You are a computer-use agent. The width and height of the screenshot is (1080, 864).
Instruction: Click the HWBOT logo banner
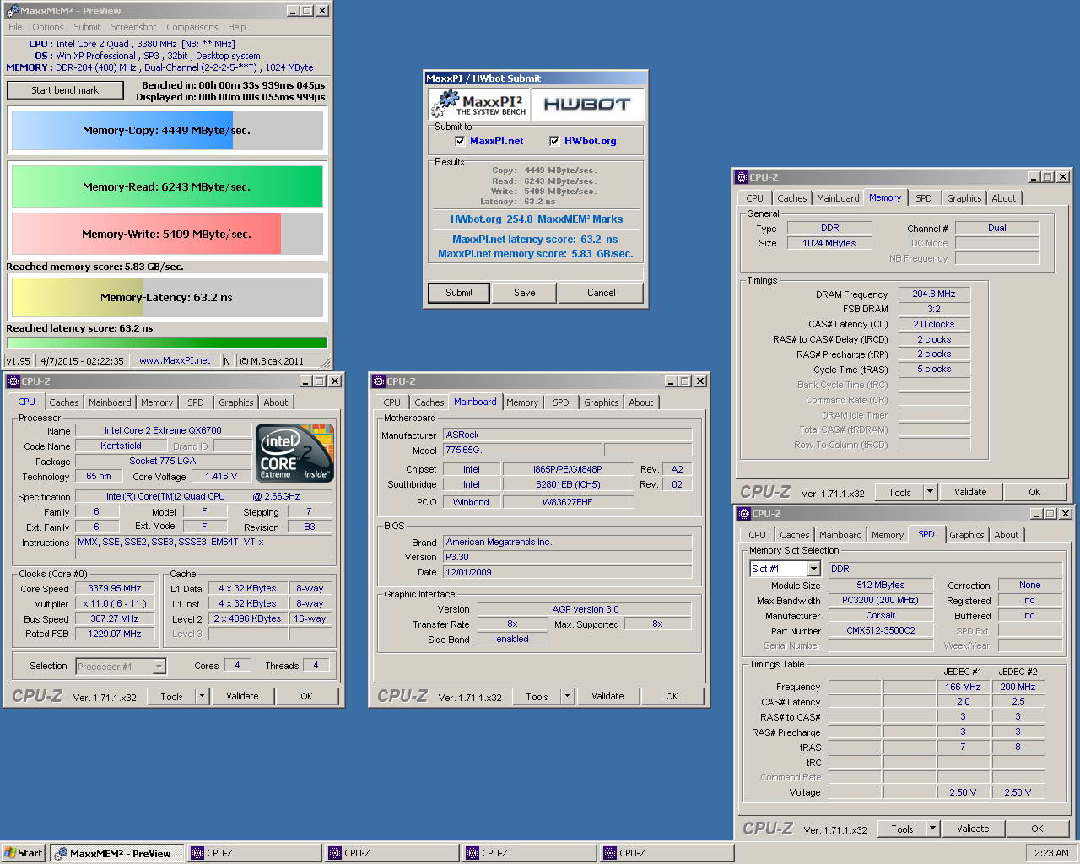tap(587, 104)
